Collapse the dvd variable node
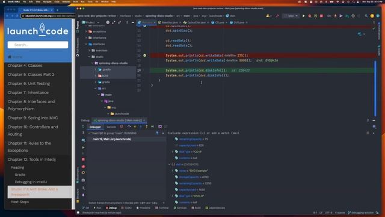 [x=170, y=165]
